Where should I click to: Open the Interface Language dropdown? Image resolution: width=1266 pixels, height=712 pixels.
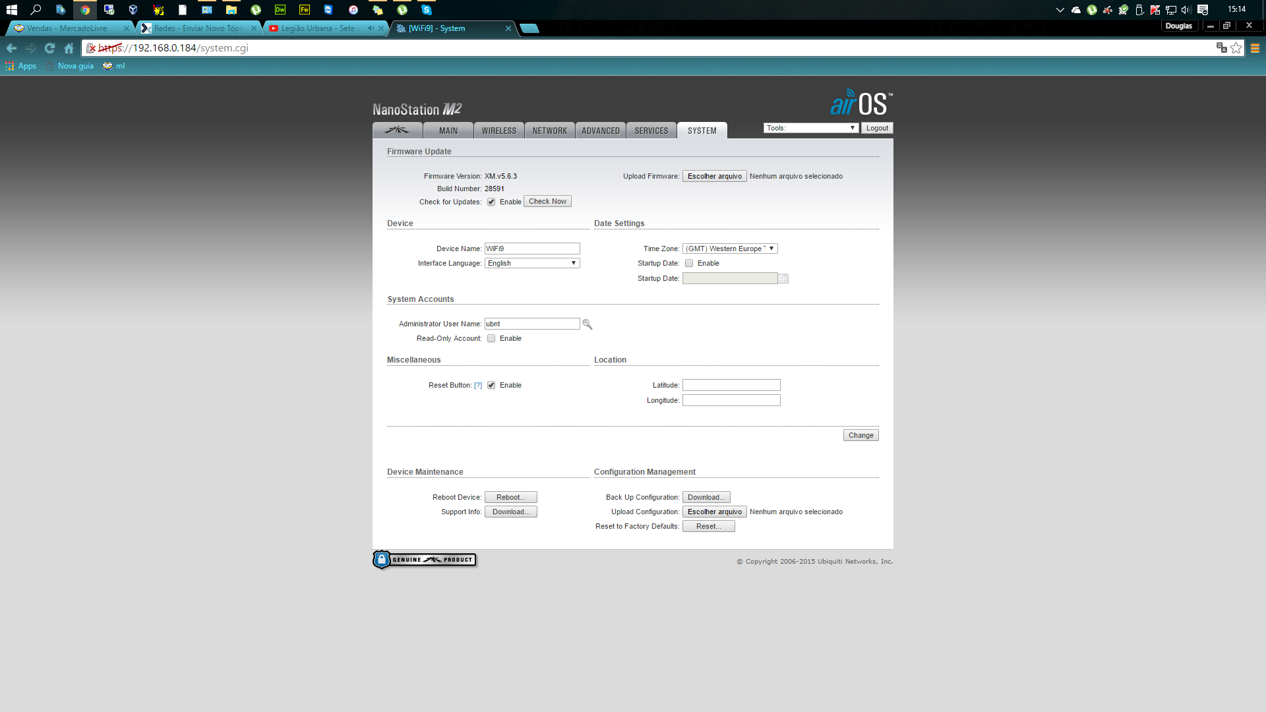click(x=532, y=263)
